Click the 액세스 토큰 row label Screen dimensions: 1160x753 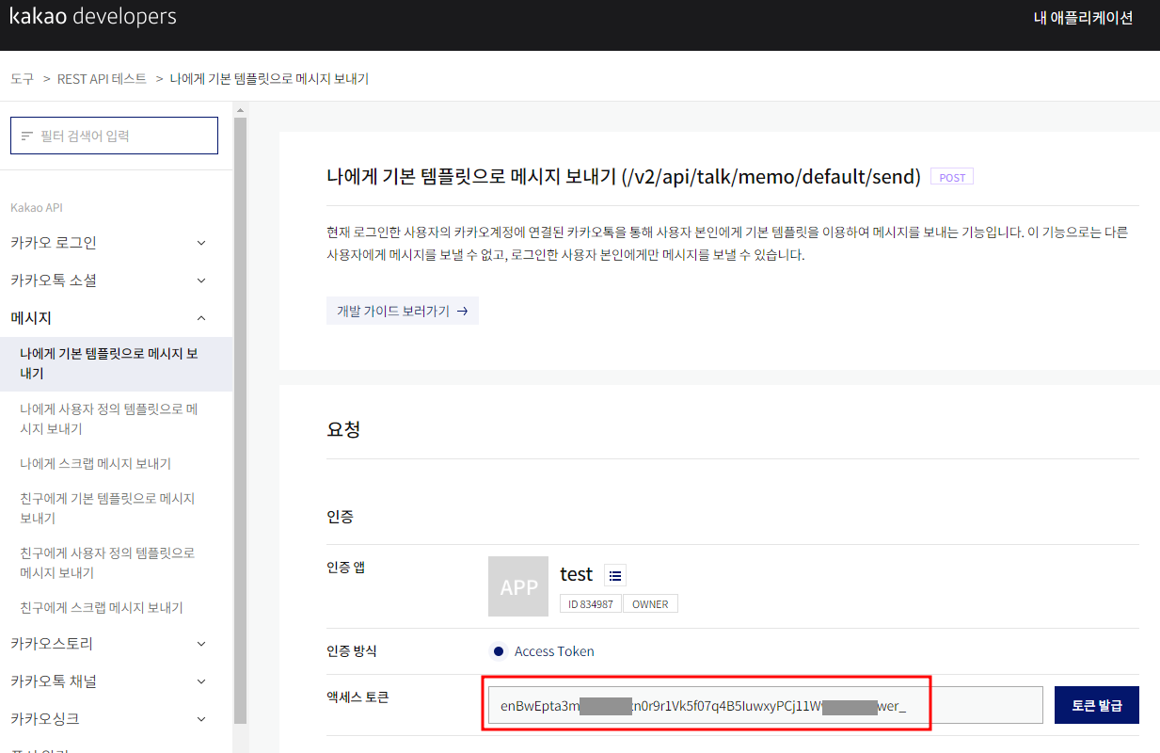[358, 697]
